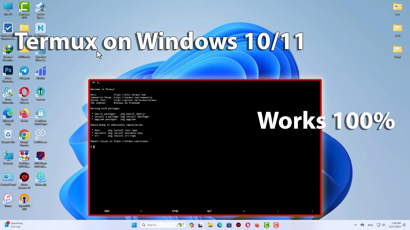The image size is (410, 230).
Task: Select the Lantern desktop icon
Action: (40, 94)
